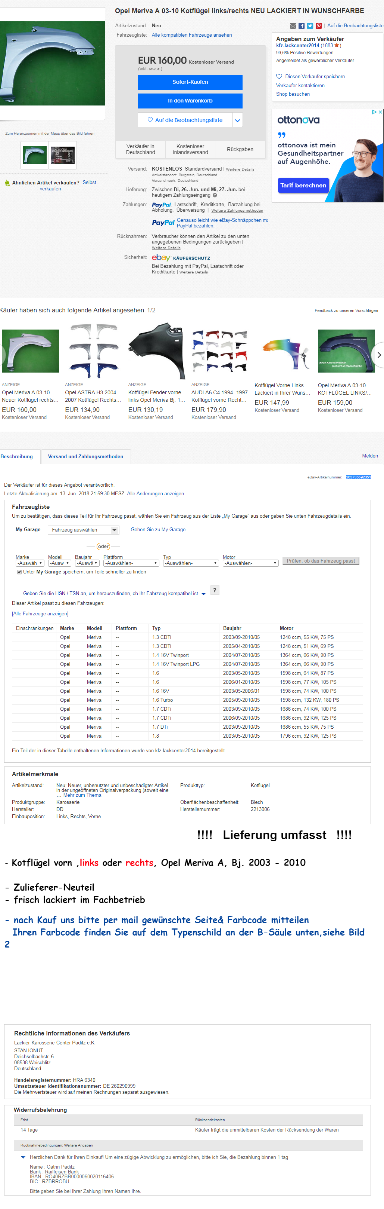The image size is (384, 1209).
Task: Share the listing via the email icon
Action: click(293, 26)
